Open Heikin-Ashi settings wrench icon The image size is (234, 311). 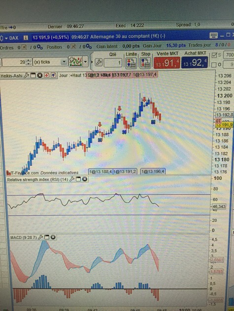26,76
